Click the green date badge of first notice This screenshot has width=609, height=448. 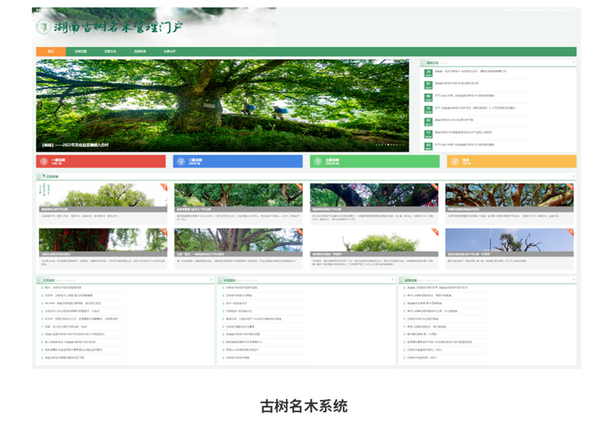pos(428,72)
